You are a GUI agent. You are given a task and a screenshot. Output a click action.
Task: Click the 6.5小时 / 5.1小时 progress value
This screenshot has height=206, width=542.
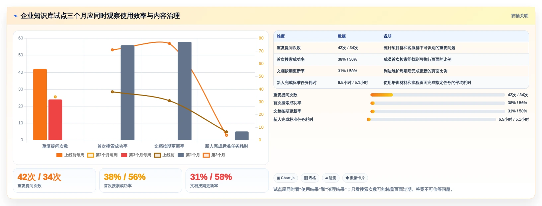(514, 119)
